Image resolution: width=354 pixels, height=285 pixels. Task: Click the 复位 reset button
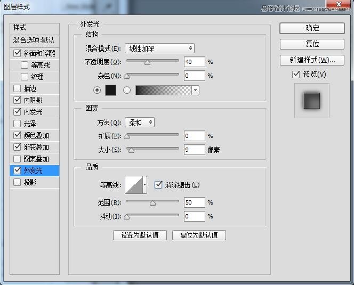pos(312,44)
